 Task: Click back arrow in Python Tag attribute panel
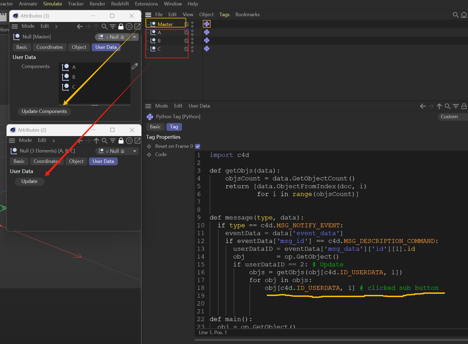pyautogui.click(x=423, y=106)
